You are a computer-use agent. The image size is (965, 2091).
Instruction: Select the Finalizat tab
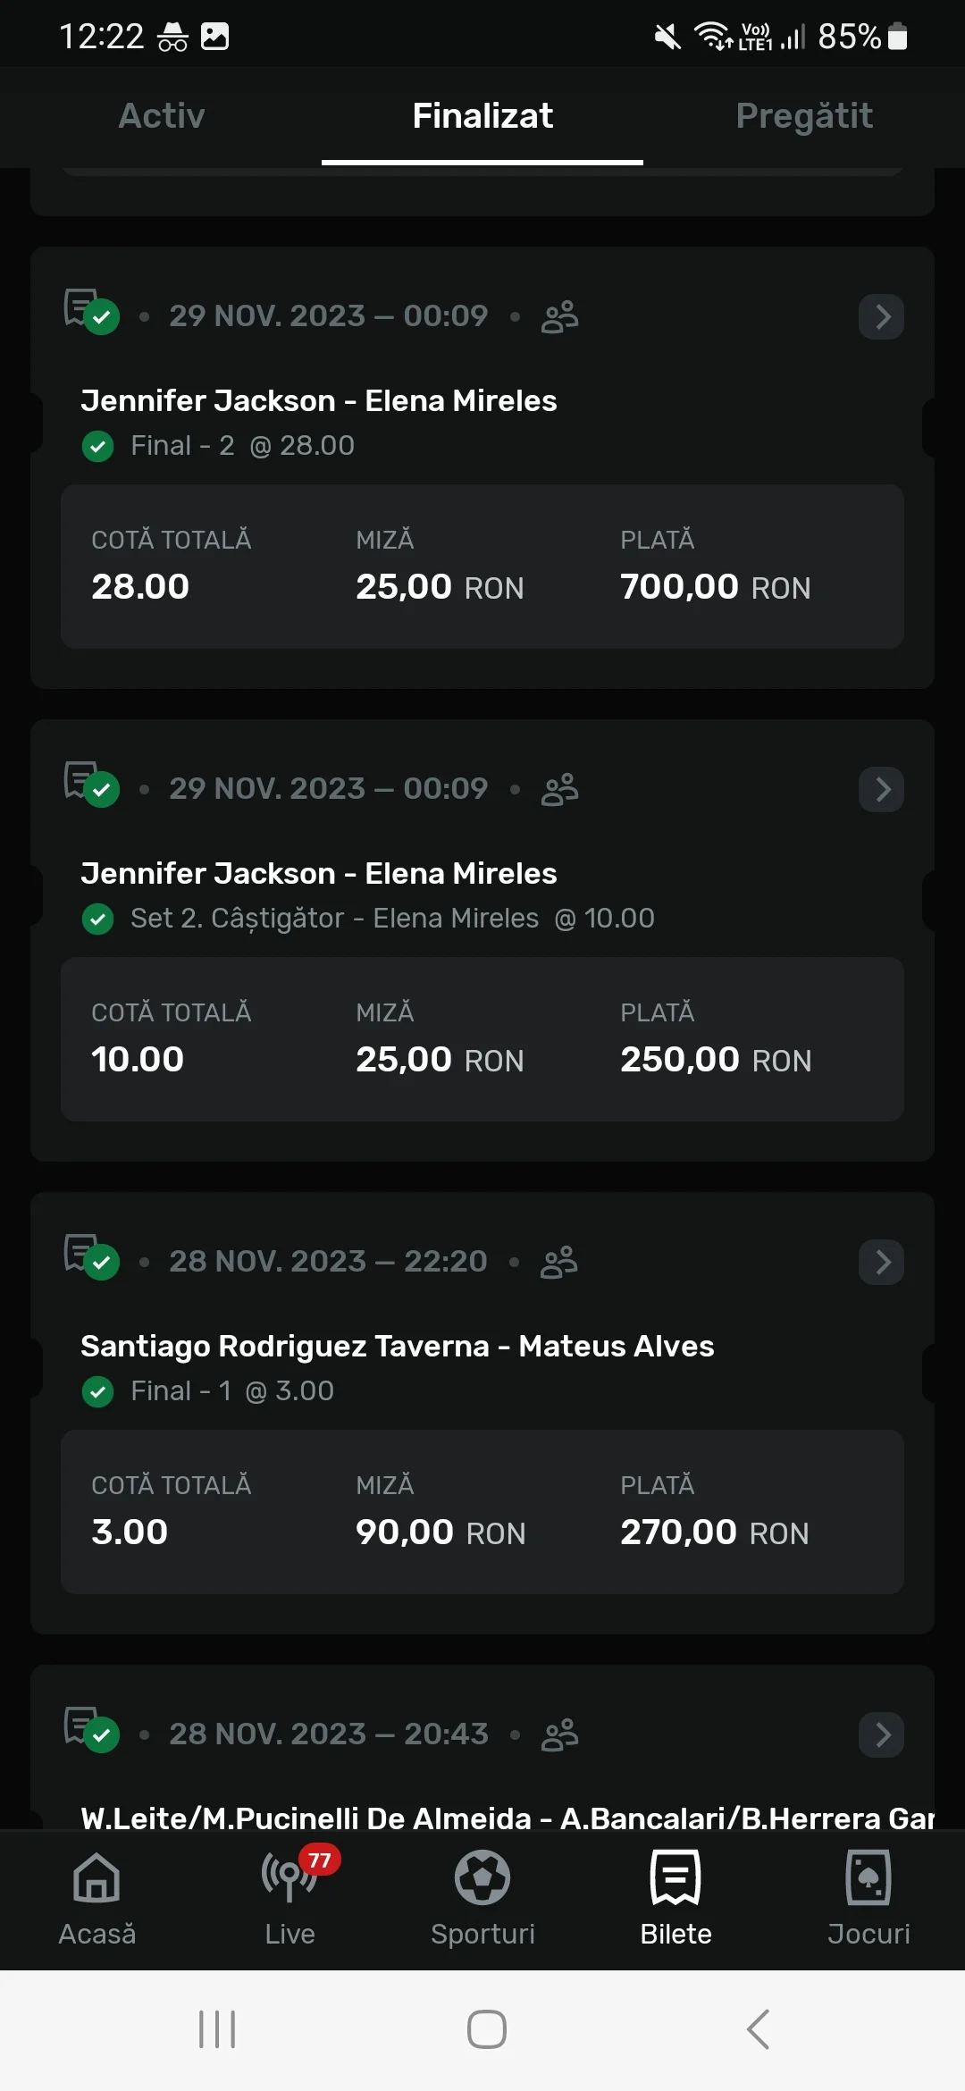[482, 116]
